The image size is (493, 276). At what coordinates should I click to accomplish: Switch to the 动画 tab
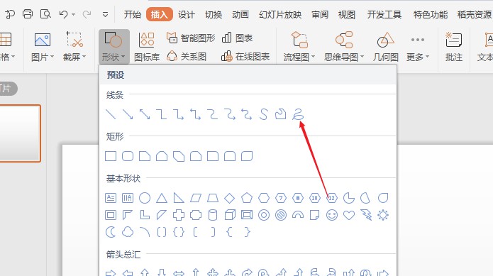point(240,14)
